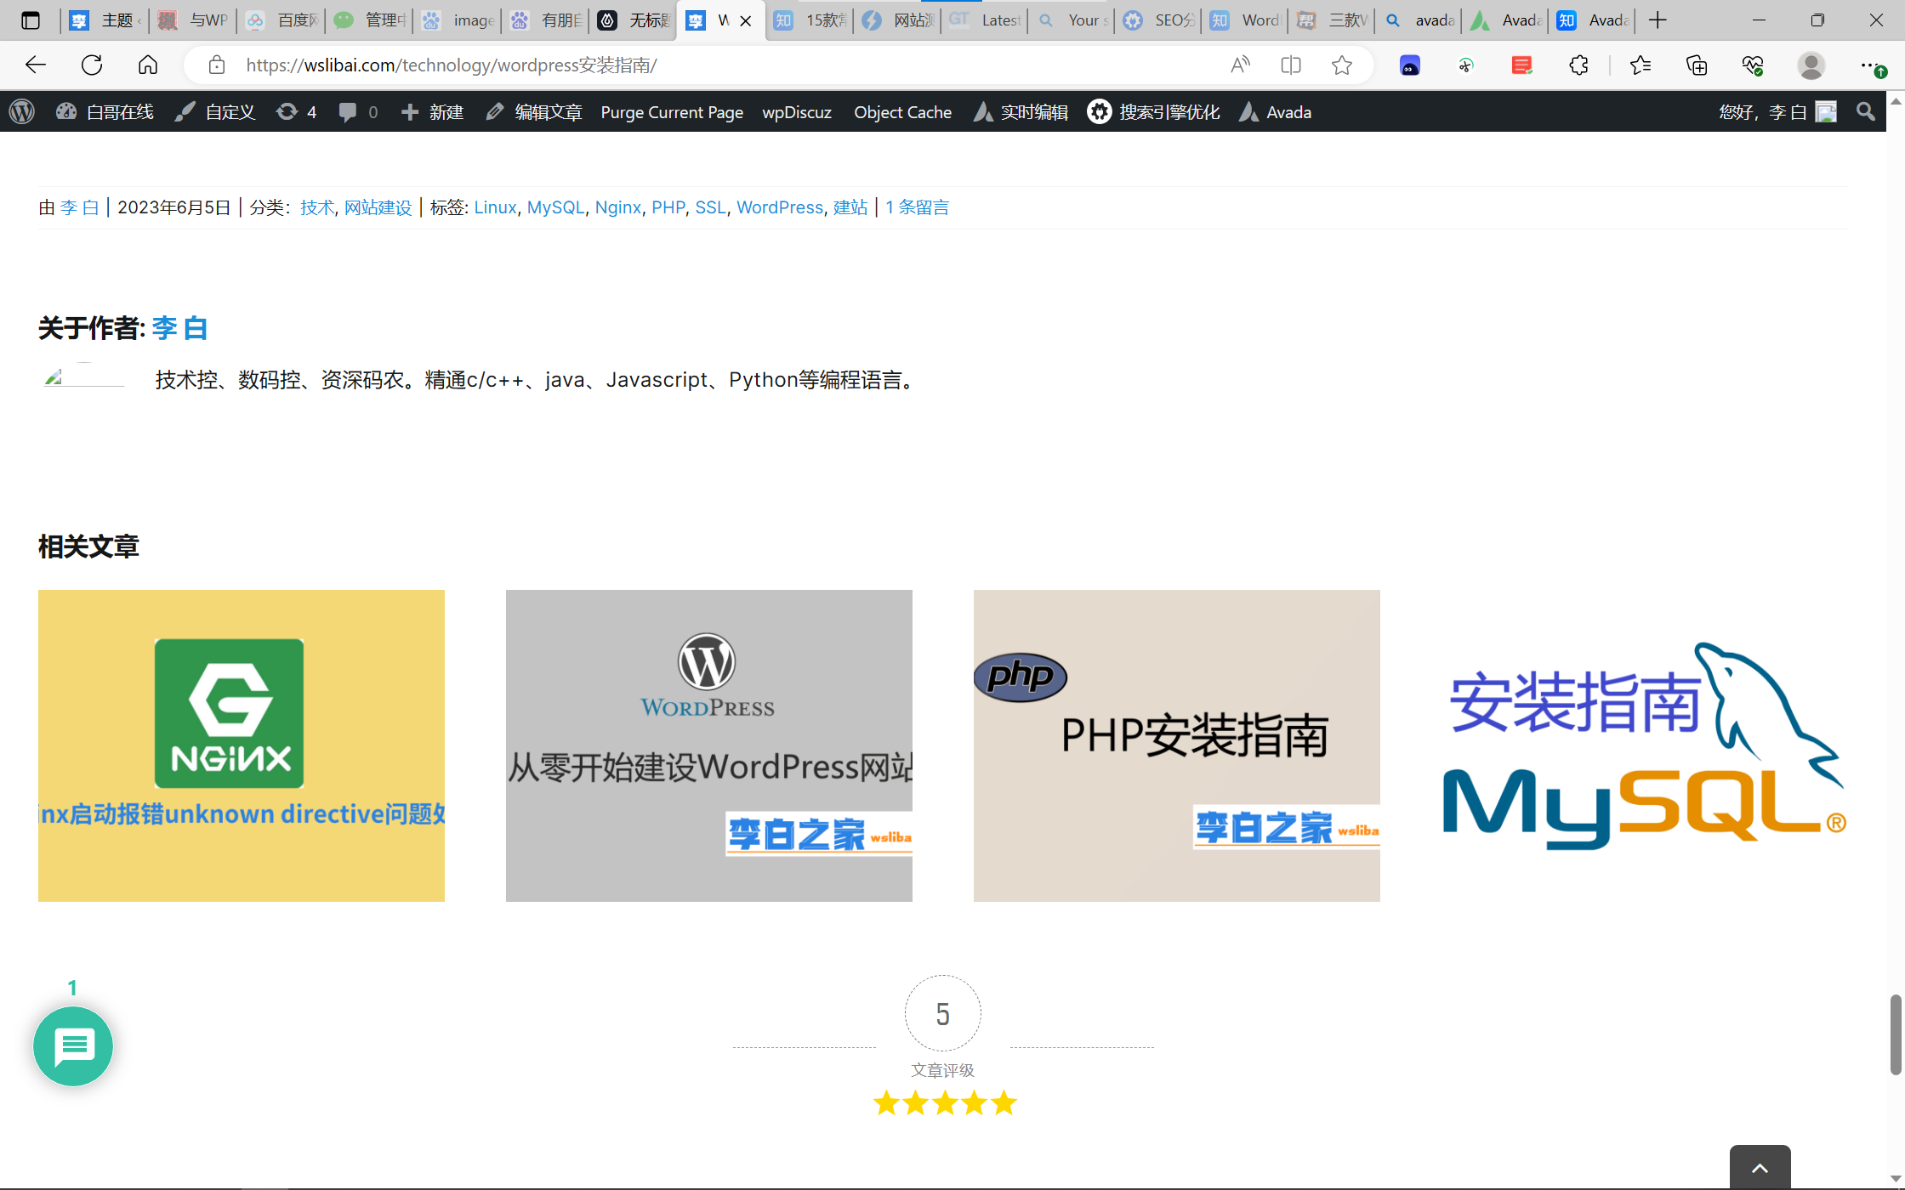
Task: Click the home page icon
Action: tap(148, 65)
